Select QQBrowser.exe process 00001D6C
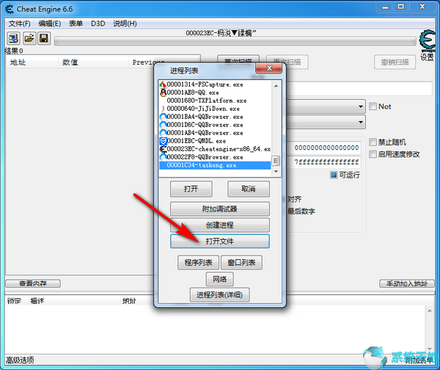440x370 pixels. click(x=215, y=125)
